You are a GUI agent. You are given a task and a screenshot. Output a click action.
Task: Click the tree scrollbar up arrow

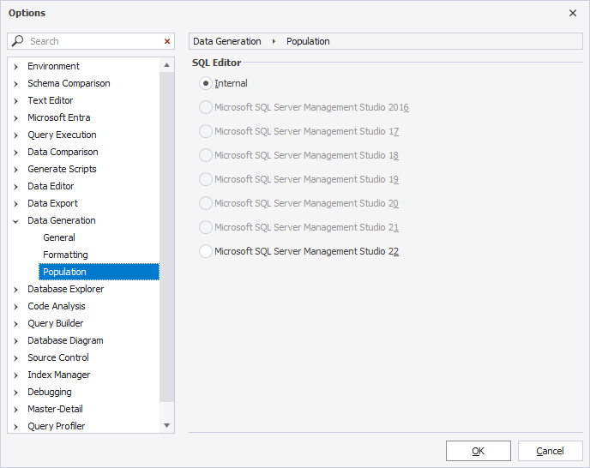click(x=166, y=65)
